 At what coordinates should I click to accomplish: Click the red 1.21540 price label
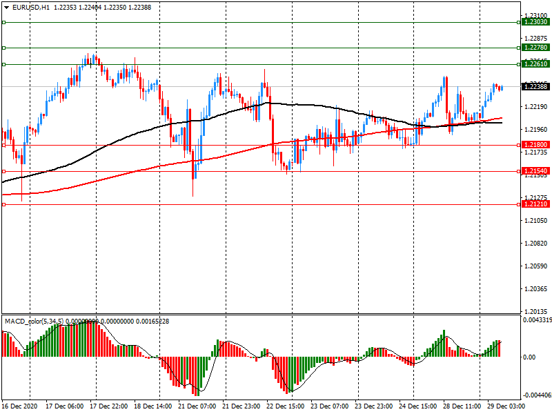pyautogui.click(x=535, y=170)
